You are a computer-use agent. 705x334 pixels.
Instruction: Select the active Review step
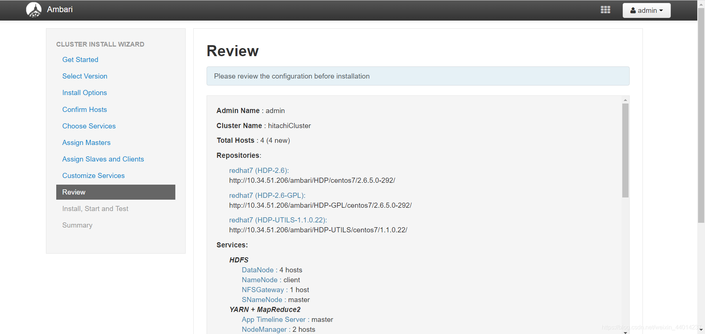[116, 192]
